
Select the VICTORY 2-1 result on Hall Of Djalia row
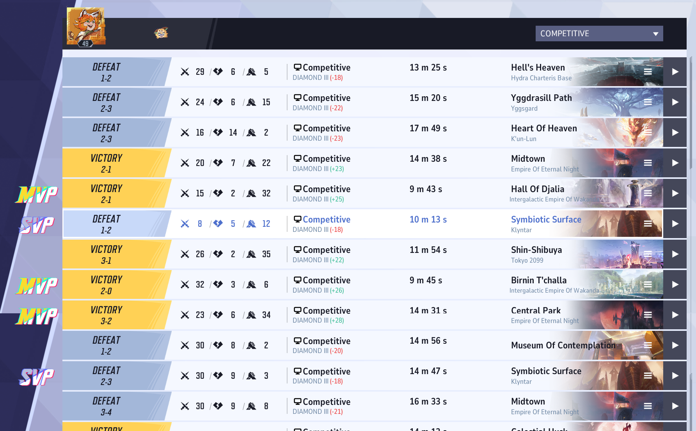coord(116,193)
